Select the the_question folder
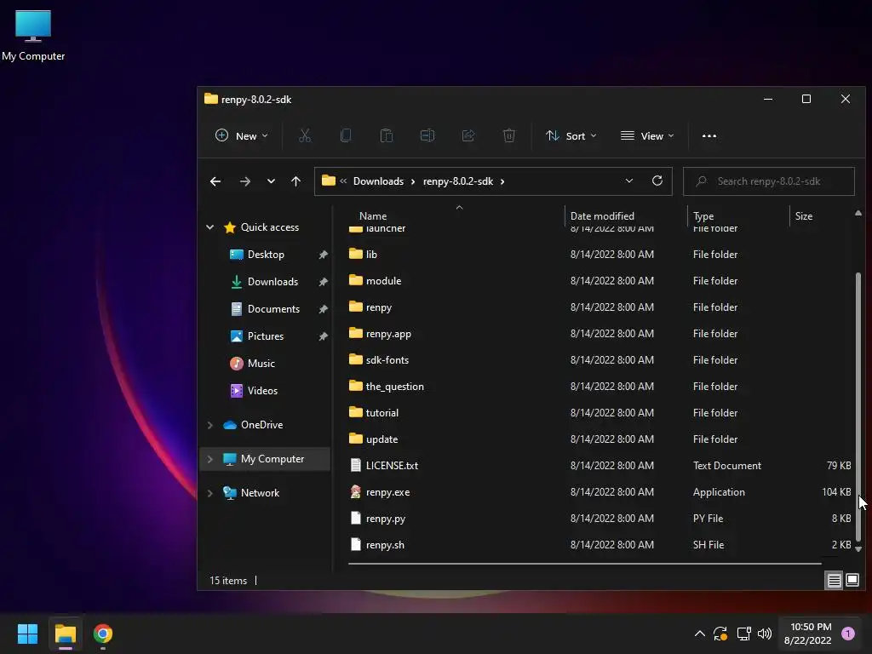The width and height of the screenshot is (872, 654). point(395,387)
